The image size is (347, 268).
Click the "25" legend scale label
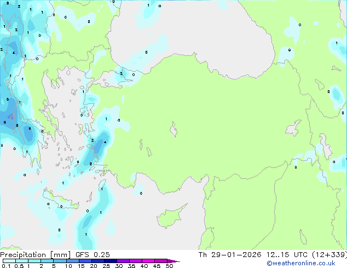[x=106, y=266]
